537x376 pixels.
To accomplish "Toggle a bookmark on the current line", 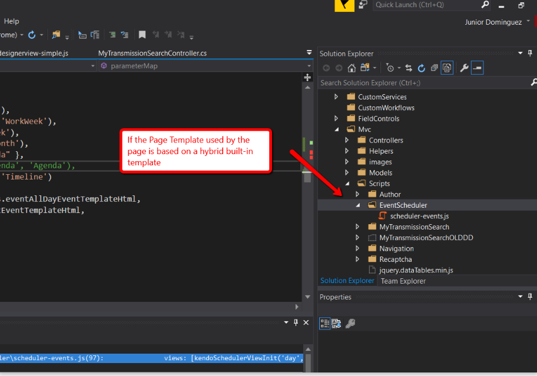I will pos(142,35).
